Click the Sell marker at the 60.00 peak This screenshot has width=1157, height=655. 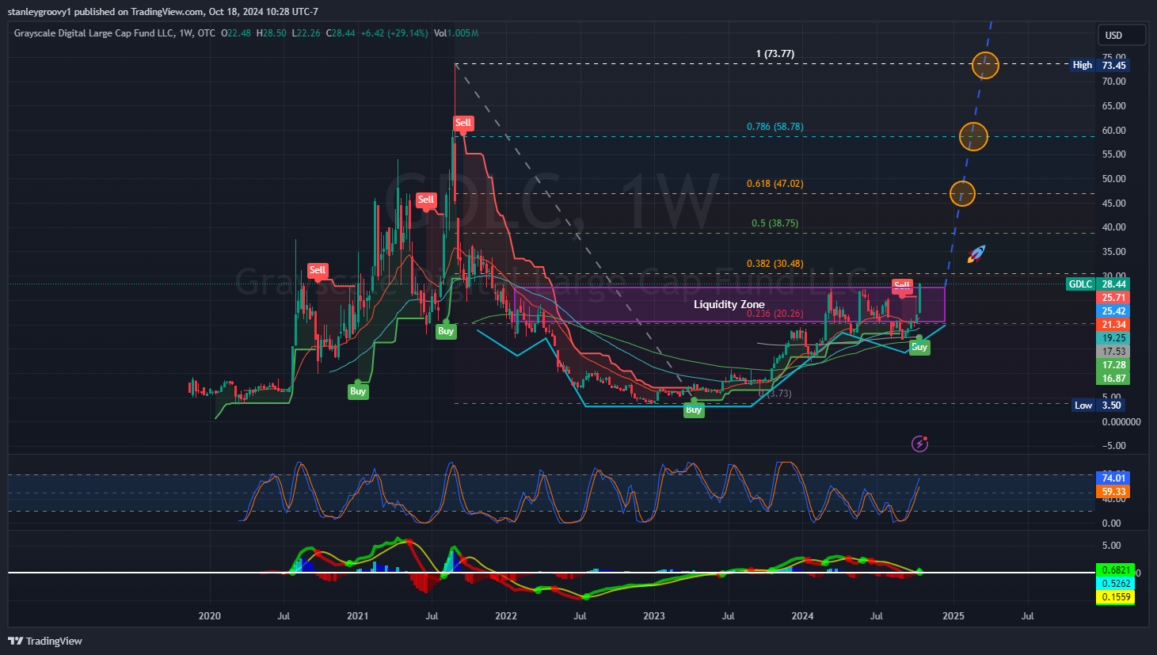click(x=463, y=123)
